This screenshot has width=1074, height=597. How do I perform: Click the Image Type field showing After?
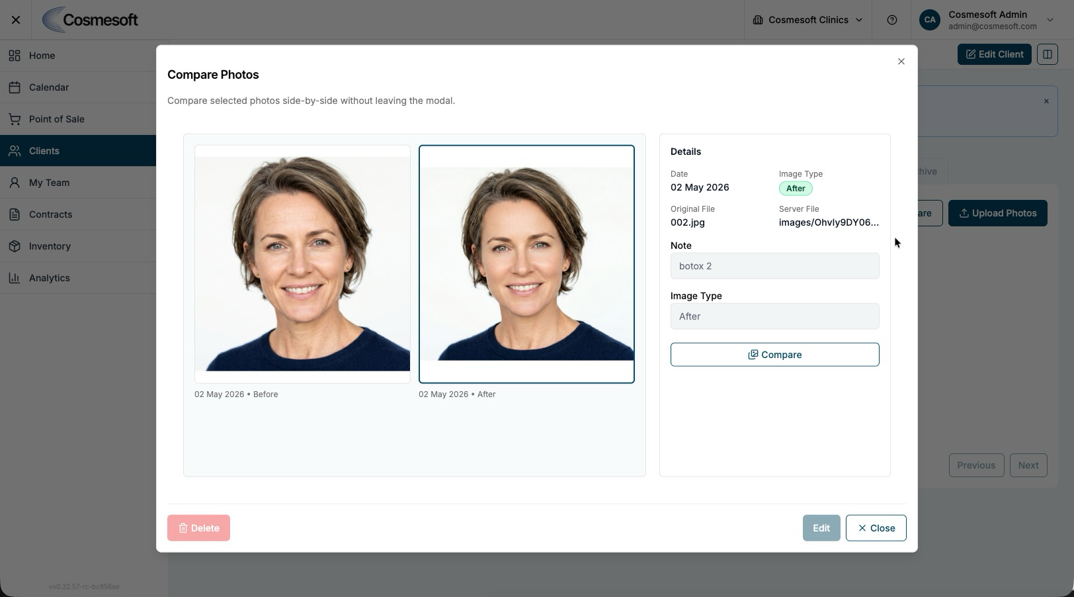tap(775, 316)
